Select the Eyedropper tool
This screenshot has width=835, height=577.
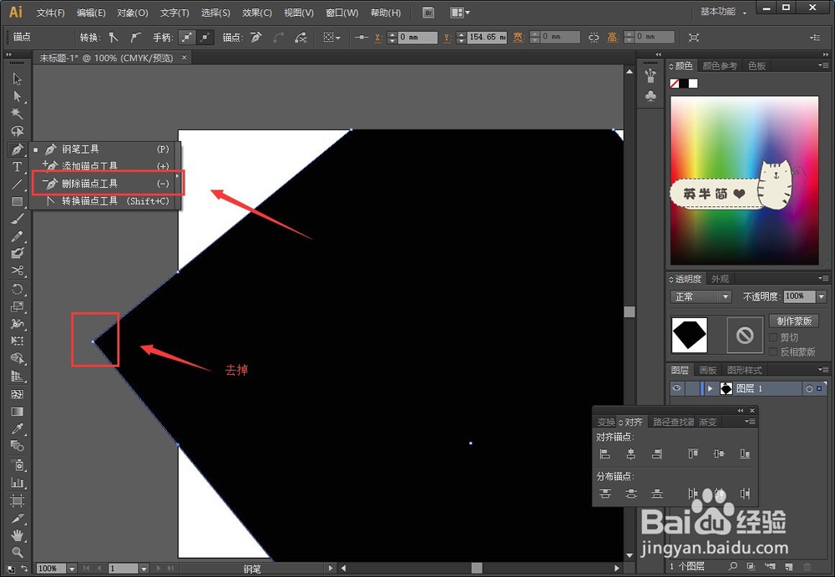17,428
